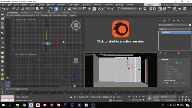The width and height of the screenshot is (192, 108).
Task: Click the Undo arrow icon
Action: click(4, 9)
